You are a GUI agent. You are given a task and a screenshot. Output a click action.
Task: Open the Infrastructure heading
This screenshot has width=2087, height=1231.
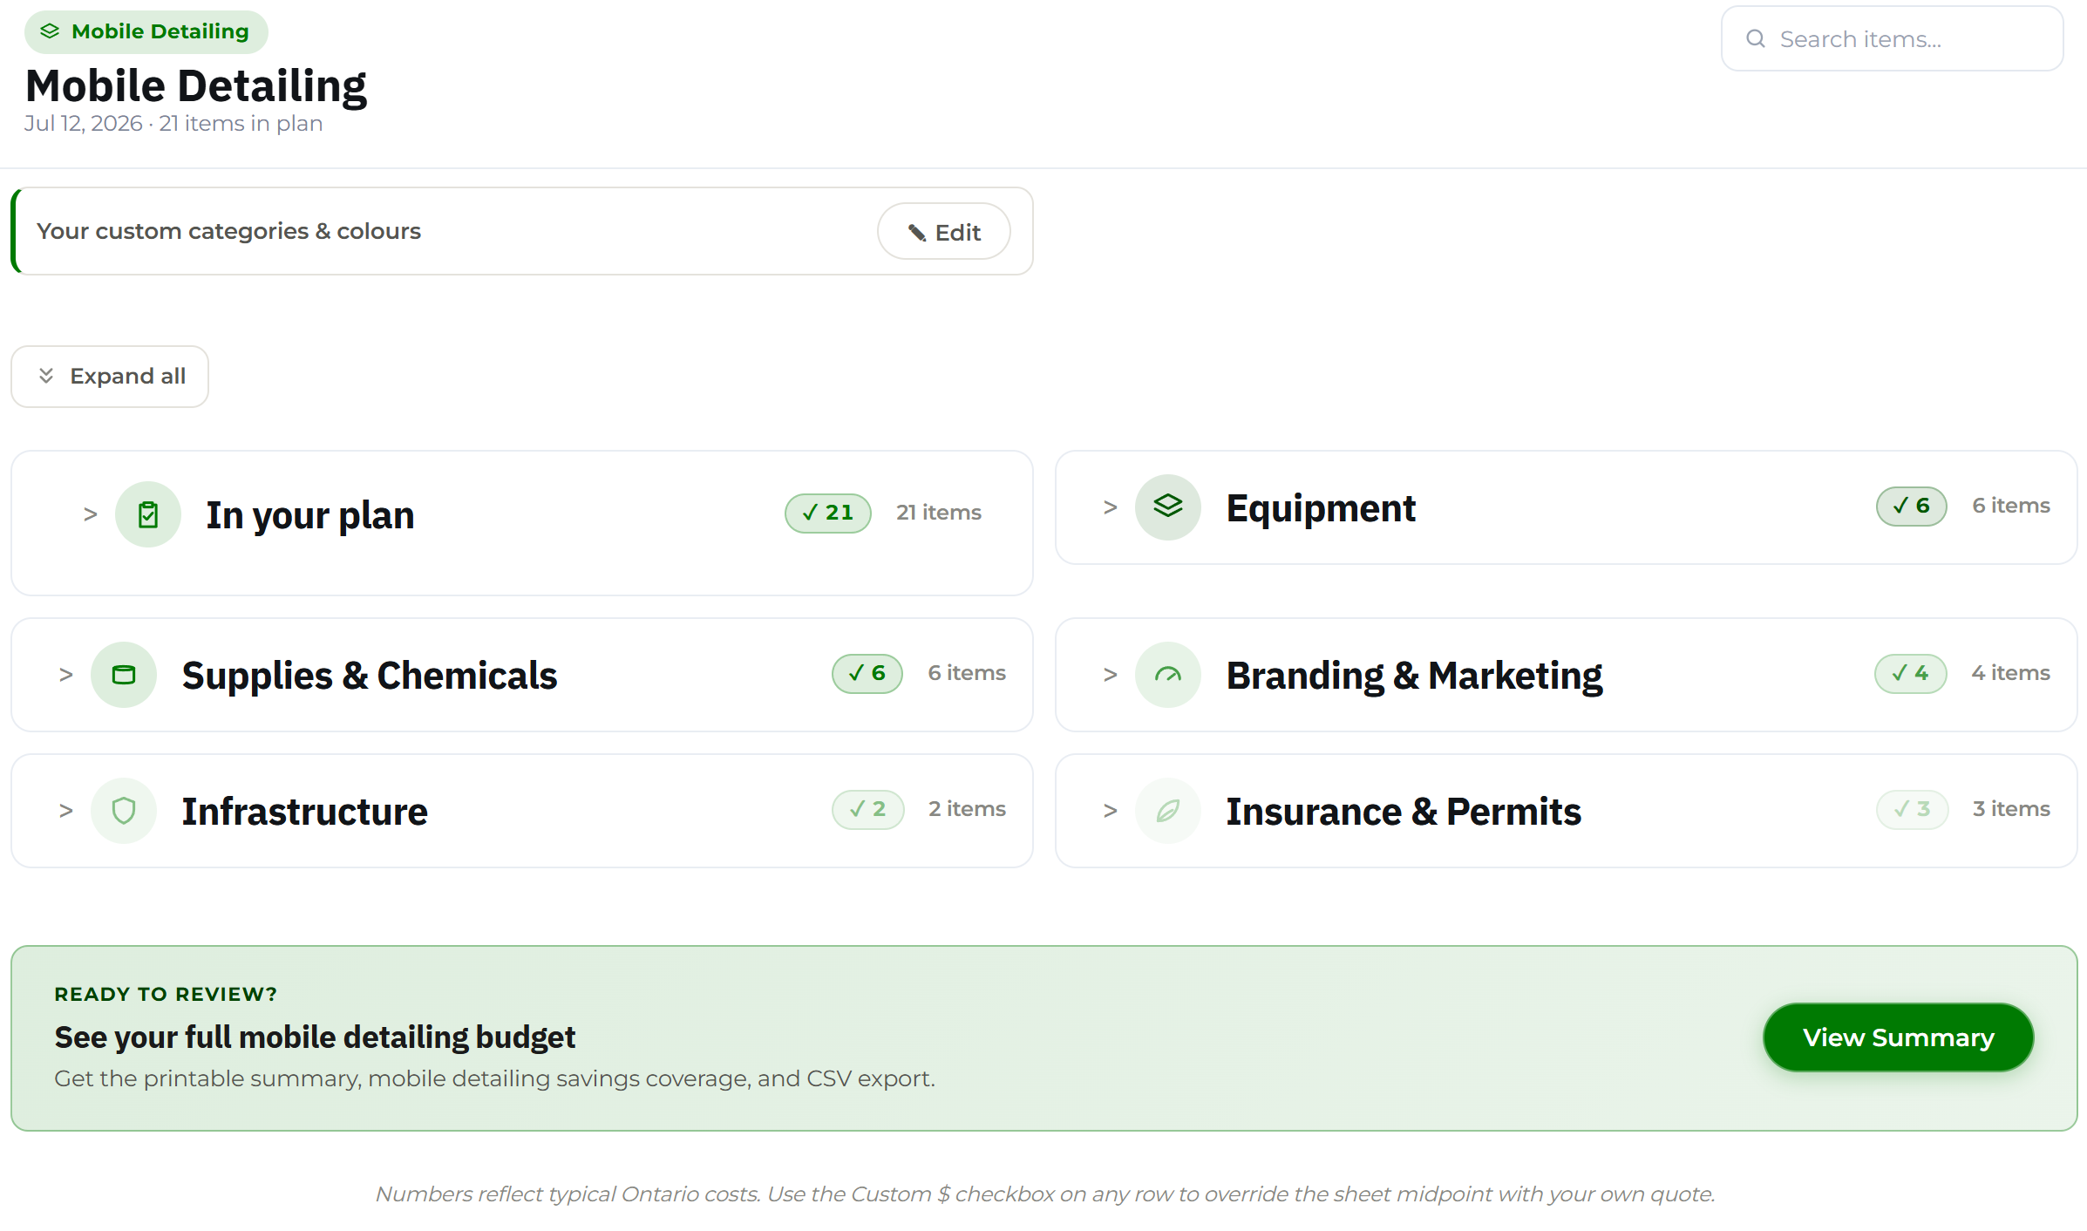click(305, 812)
